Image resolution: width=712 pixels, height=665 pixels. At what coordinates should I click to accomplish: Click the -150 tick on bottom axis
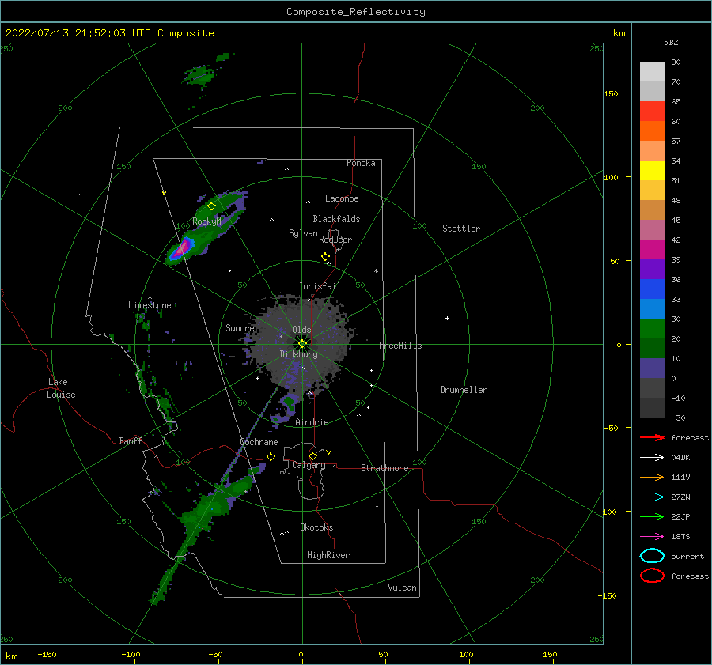click(47, 654)
